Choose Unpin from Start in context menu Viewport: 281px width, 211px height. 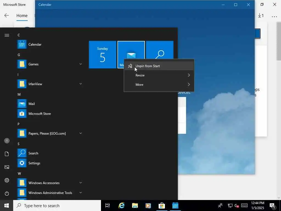pyautogui.click(x=159, y=66)
